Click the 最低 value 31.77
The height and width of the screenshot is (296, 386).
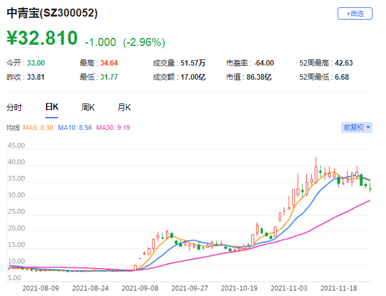[109, 77]
